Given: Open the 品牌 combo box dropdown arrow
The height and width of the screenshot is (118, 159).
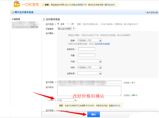Looking at the screenshot, I should [x=100, y=40].
